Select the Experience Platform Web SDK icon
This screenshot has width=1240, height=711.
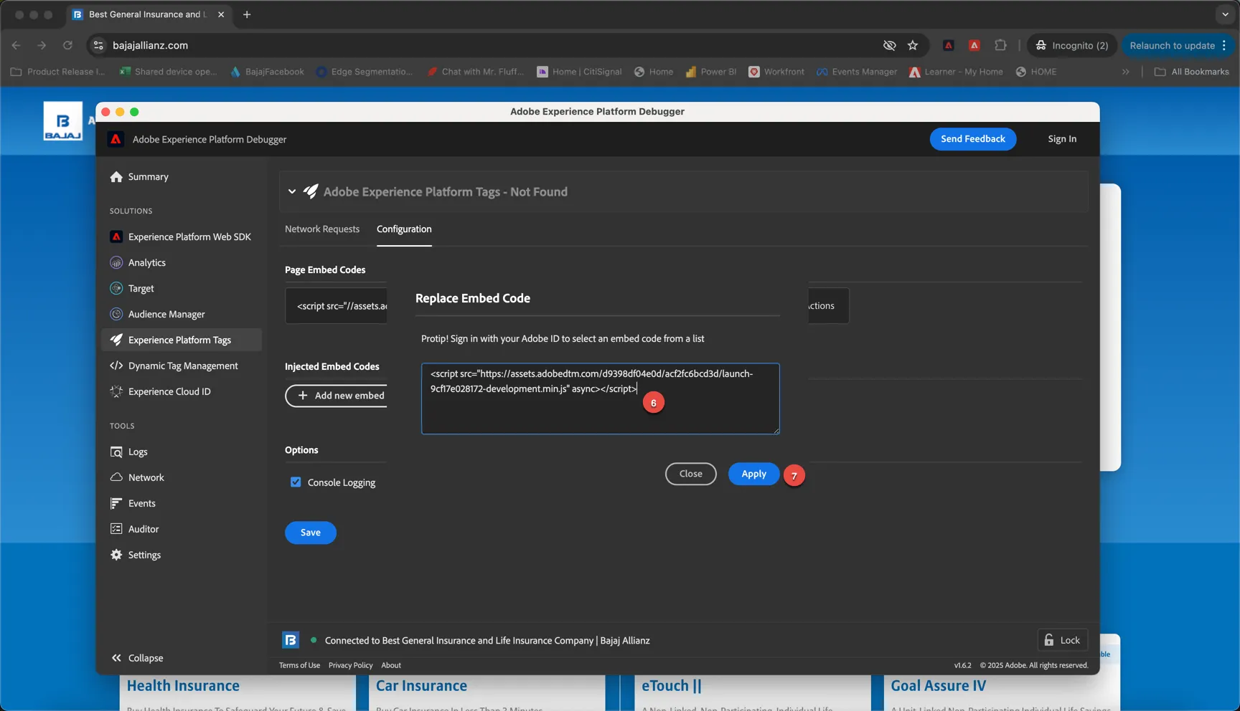[x=116, y=237]
